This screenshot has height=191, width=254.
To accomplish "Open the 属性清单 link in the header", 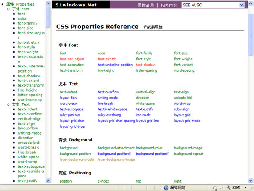I will 146,6.
